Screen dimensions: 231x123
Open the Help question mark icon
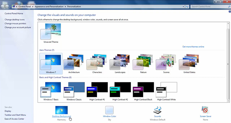[x=230, y=12]
